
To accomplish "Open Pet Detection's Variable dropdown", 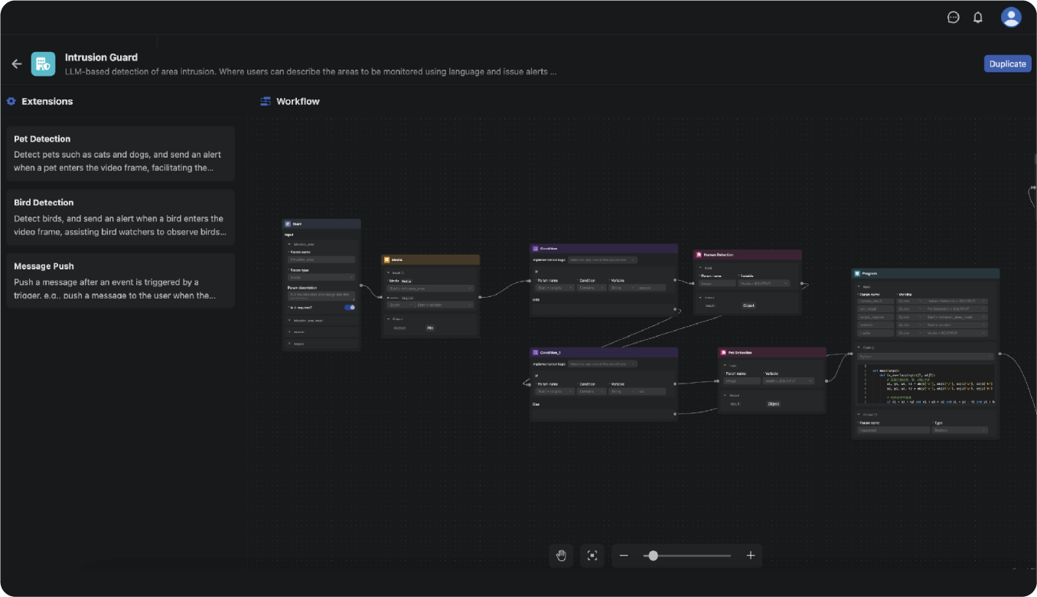I will click(788, 381).
